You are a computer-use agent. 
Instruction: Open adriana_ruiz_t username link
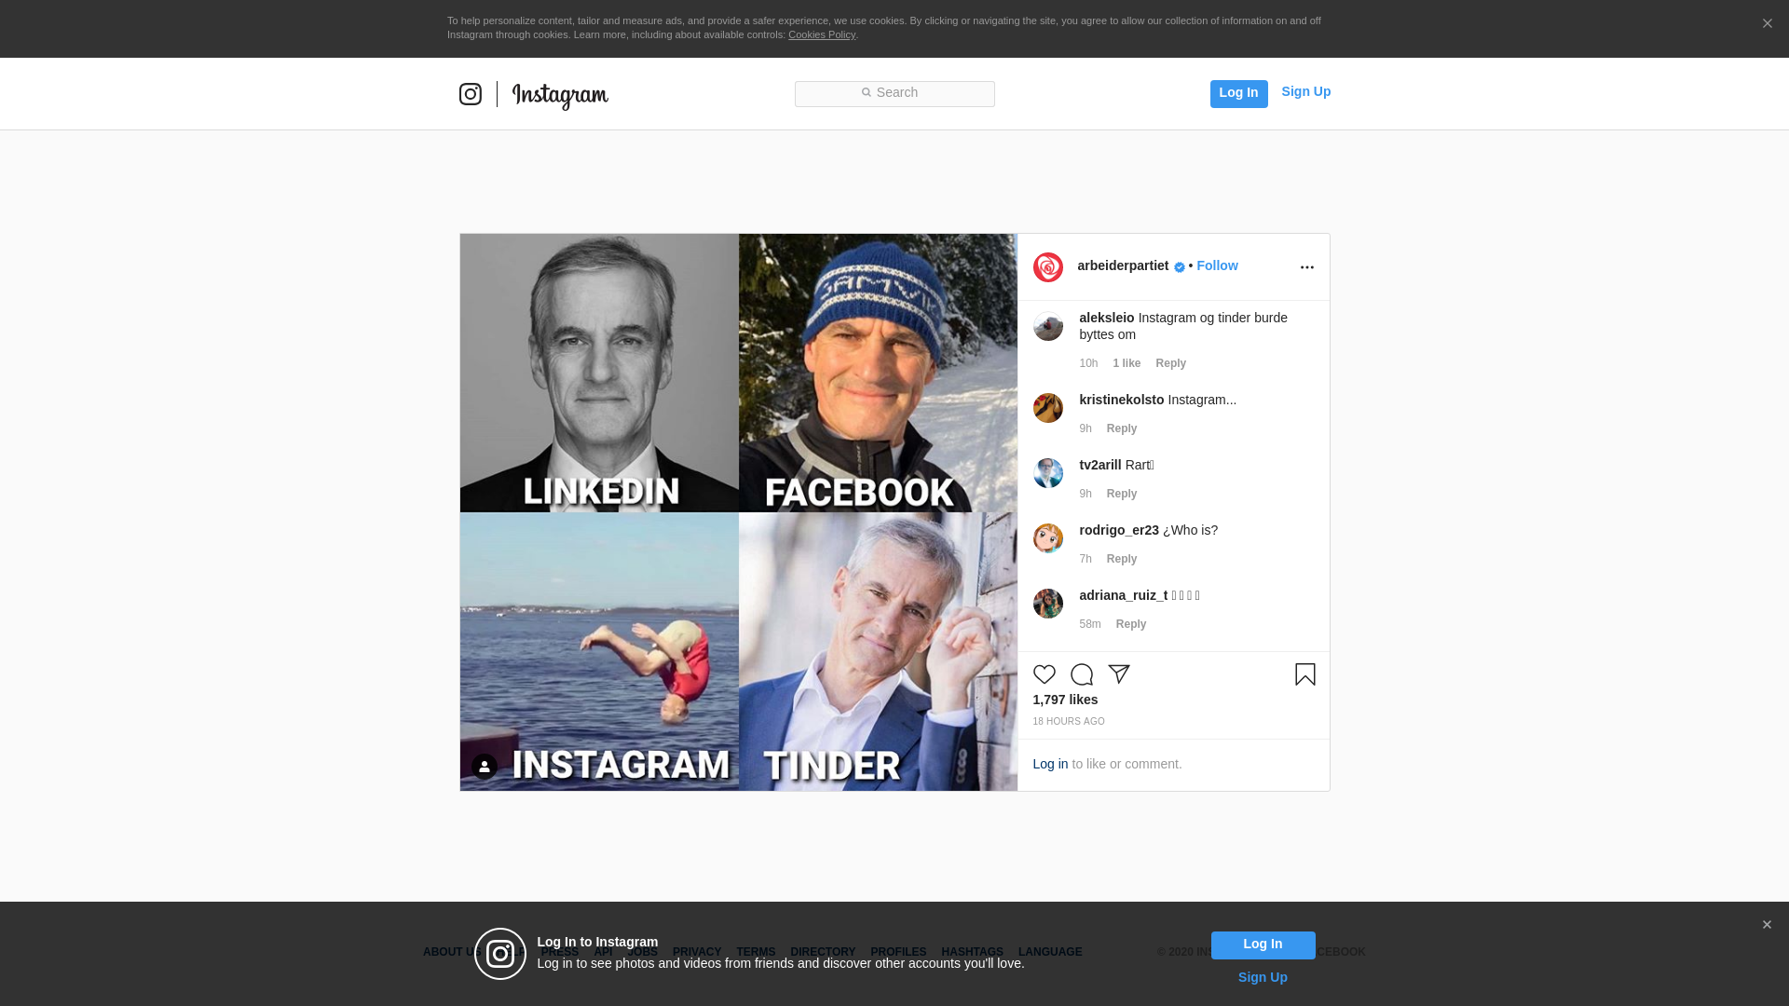tap(1124, 595)
